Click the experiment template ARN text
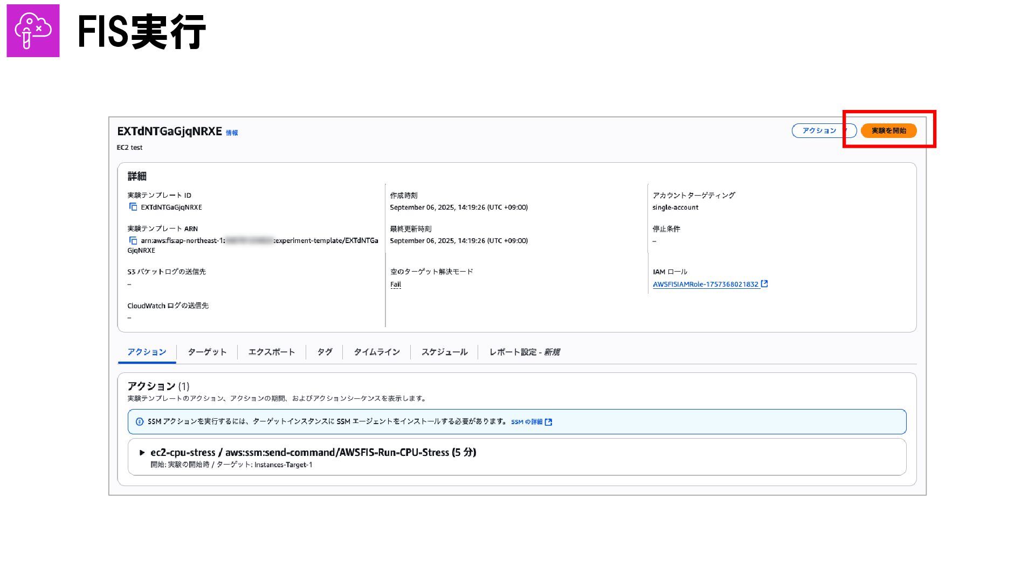The height and width of the screenshot is (582, 1035). tap(253, 246)
